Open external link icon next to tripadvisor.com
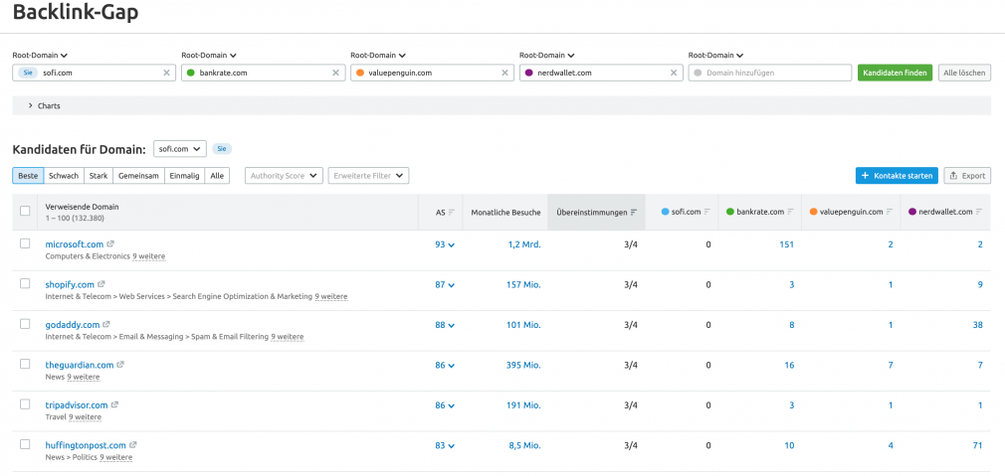Viewport: 1005px width, 476px height. point(114,405)
